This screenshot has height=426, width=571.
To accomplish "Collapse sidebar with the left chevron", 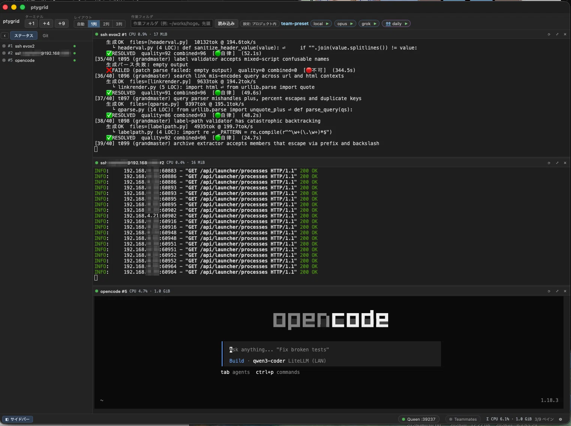I will [4, 36].
